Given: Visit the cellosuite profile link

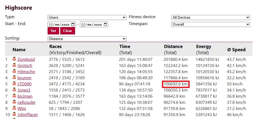Looking at the screenshot, I should [26, 102].
